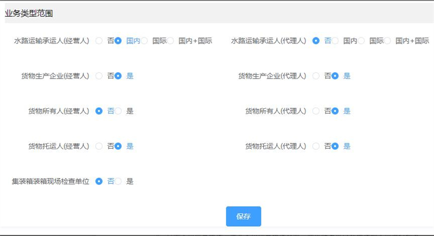The width and height of the screenshot is (434, 236).
Task: Set 货物所有人(经营人) to 是
Action: point(118,111)
